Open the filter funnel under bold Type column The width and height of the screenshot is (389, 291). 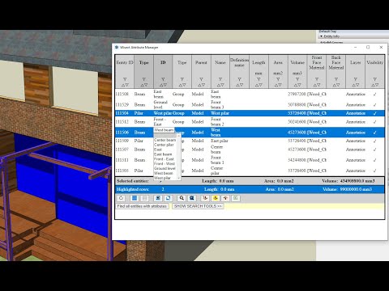pyautogui.click(x=144, y=79)
